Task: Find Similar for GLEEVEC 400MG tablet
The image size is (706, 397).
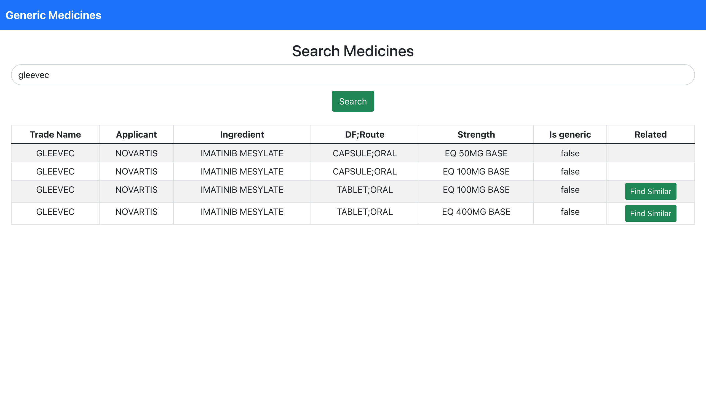Action: pyautogui.click(x=650, y=213)
